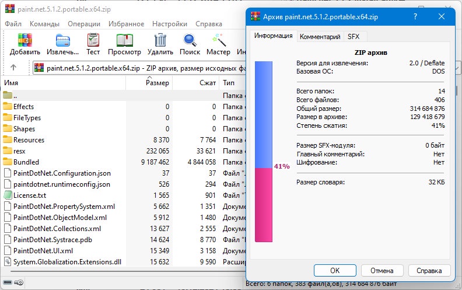Click Всего файлов value 406

(x=439, y=100)
